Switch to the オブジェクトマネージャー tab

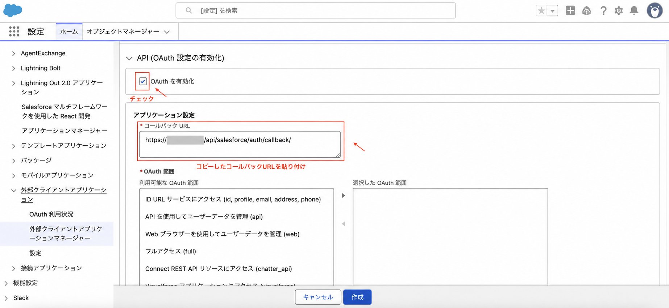(x=122, y=31)
